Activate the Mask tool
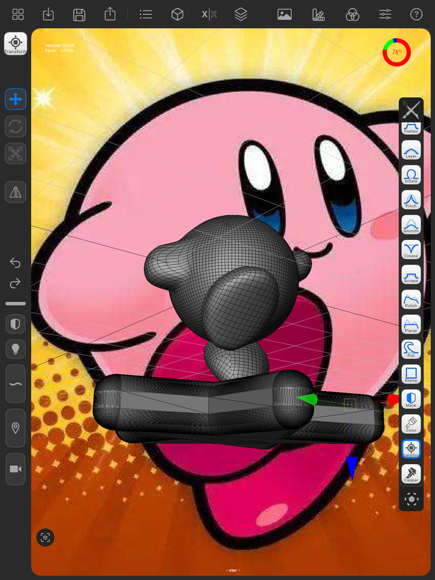Image resolution: width=435 pixels, height=580 pixels. point(411,399)
